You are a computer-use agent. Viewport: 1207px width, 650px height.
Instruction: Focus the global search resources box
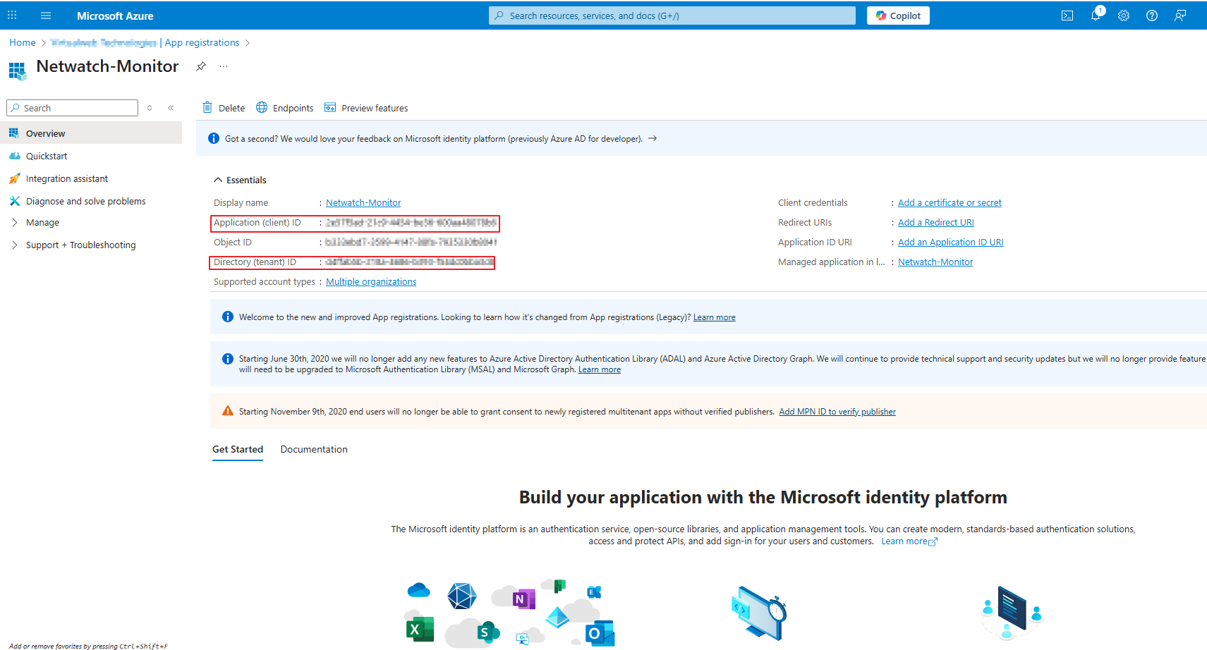point(672,16)
